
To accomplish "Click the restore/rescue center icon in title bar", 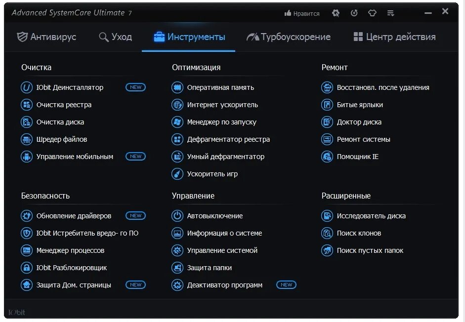I will tap(354, 13).
